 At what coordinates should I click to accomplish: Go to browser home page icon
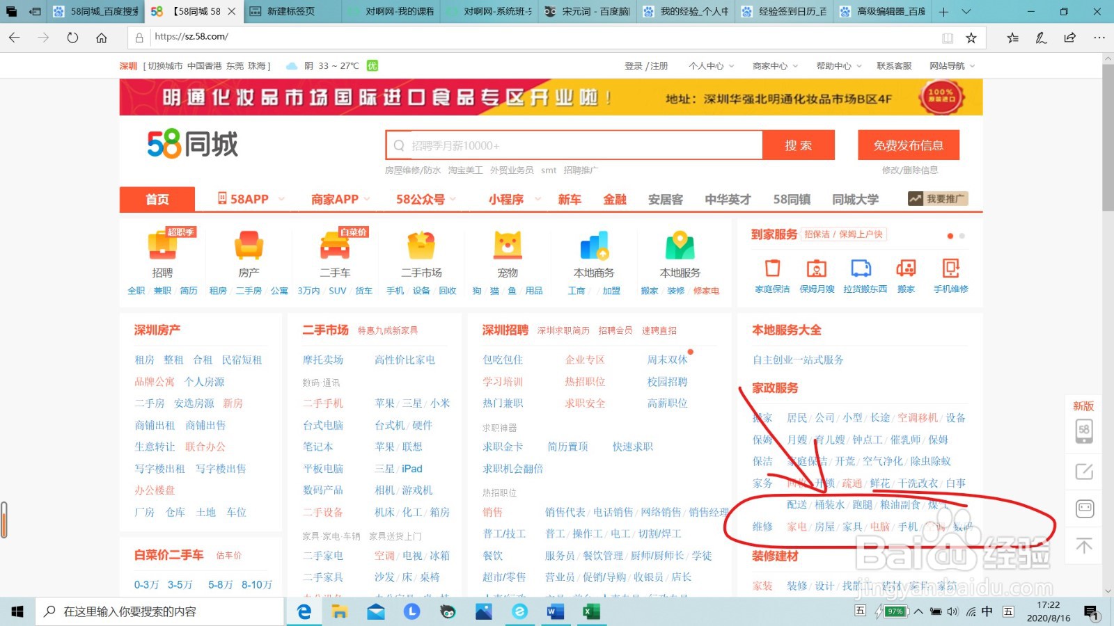coord(102,38)
